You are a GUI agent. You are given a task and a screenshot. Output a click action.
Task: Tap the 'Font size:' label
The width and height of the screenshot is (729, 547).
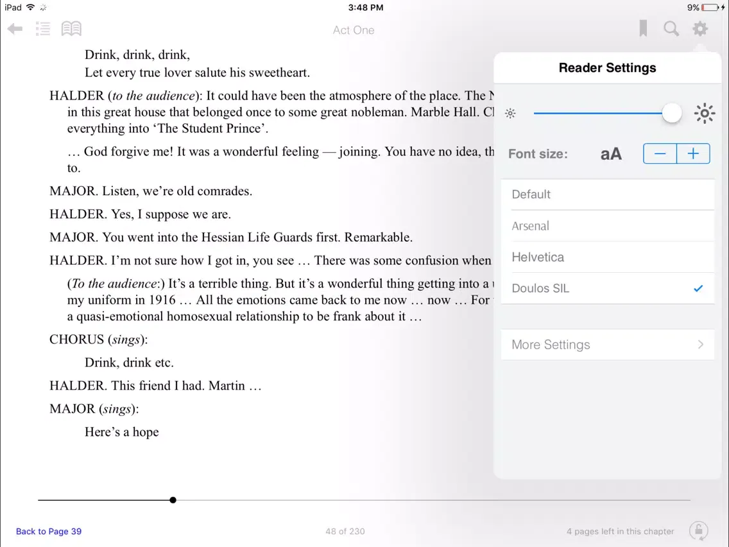(538, 154)
